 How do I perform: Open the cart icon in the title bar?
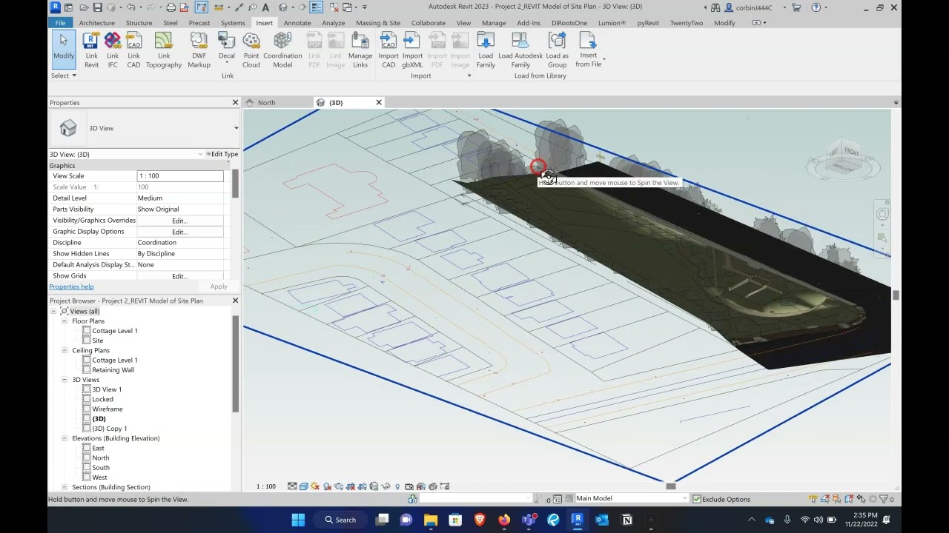796,7
